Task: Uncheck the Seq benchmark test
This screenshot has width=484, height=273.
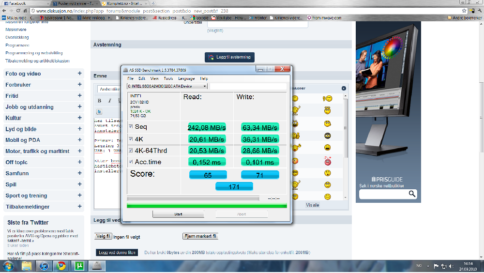Action: [x=131, y=126]
